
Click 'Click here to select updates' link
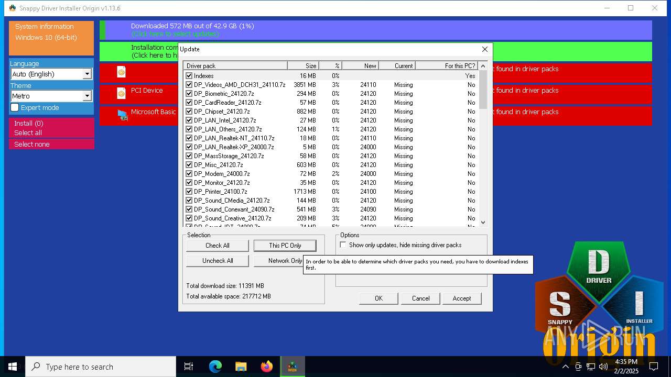(175, 34)
